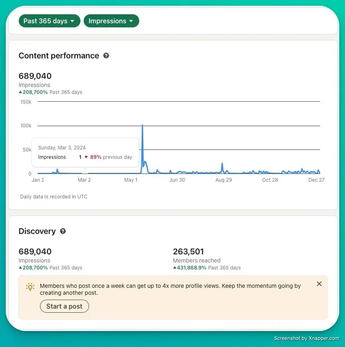Click the Dec 27 x-axis date label
The width and height of the screenshot is (345, 347).
coord(316,180)
